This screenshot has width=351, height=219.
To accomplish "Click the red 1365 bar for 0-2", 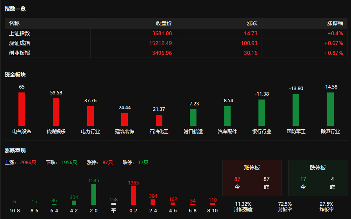I will pos(133,195).
